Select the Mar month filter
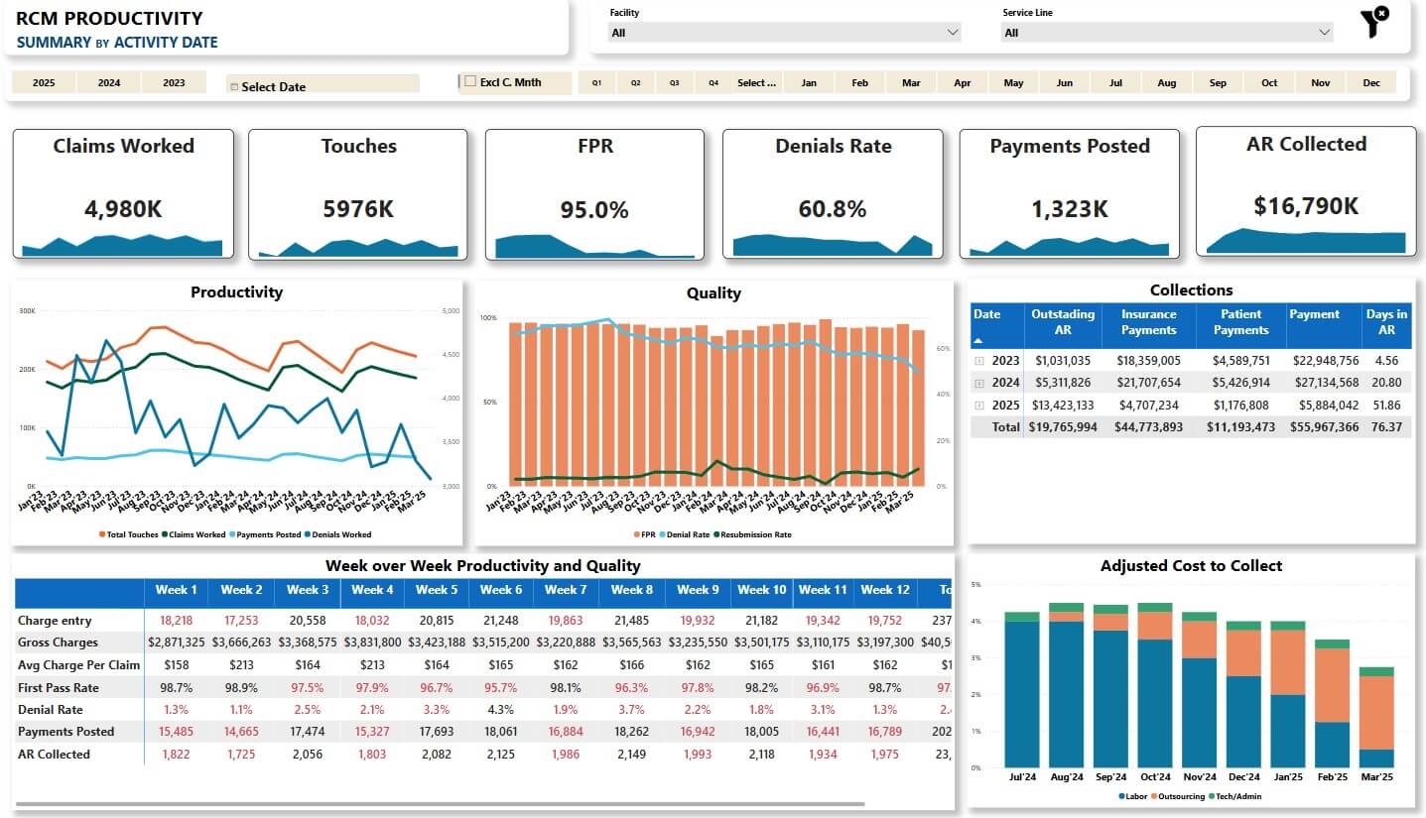The image size is (1426, 818). (x=911, y=83)
